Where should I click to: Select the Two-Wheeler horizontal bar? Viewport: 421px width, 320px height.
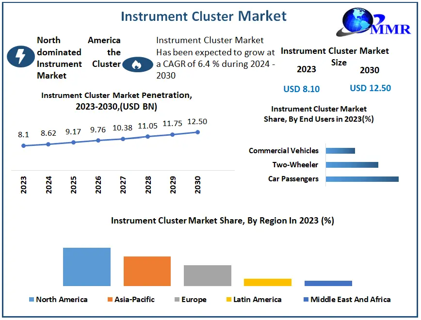352,165
